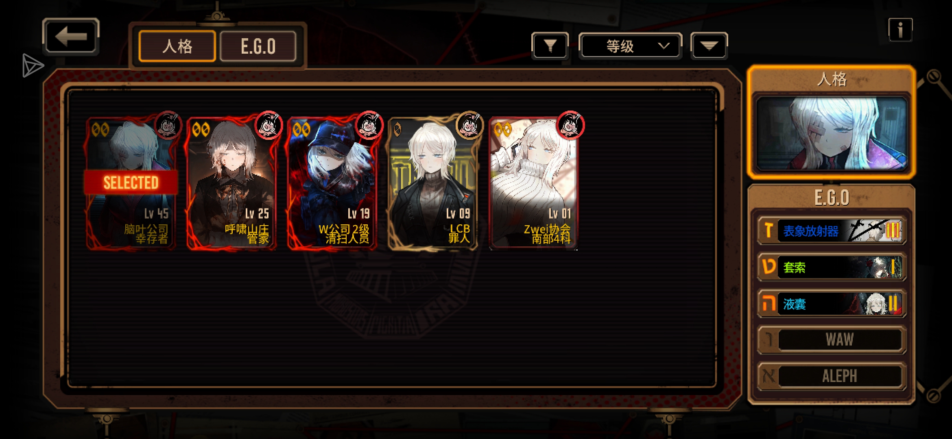Click the sinner badge on the Zwei协会 card
Screen dimensions: 952x439
pyautogui.click(x=570, y=125)
